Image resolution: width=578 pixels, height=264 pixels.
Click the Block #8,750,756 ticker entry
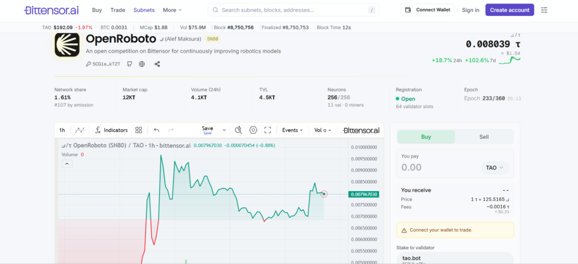tap(234, 27)
